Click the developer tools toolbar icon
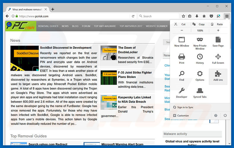 [x=219, y=16]
